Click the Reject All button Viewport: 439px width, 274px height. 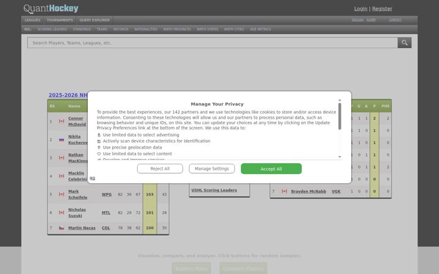(x=160, y=169)
